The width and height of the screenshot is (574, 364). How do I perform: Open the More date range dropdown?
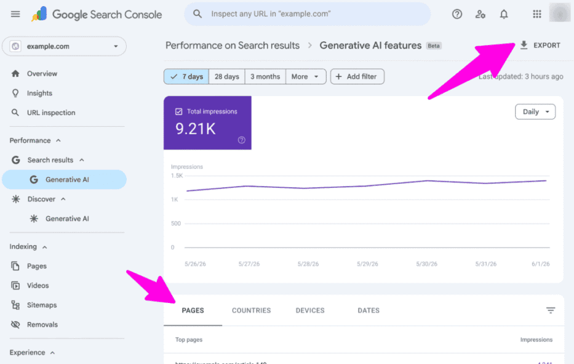click(306, 76)
